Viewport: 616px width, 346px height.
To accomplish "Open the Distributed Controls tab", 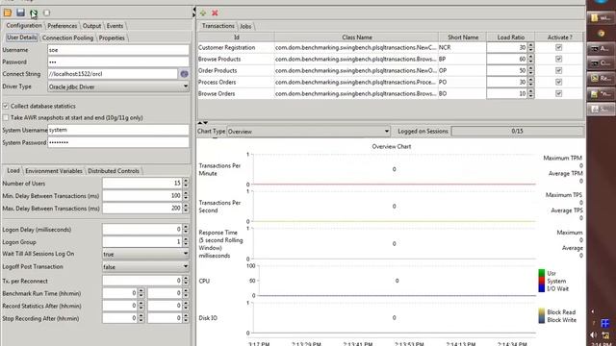I will coord(114,171).
